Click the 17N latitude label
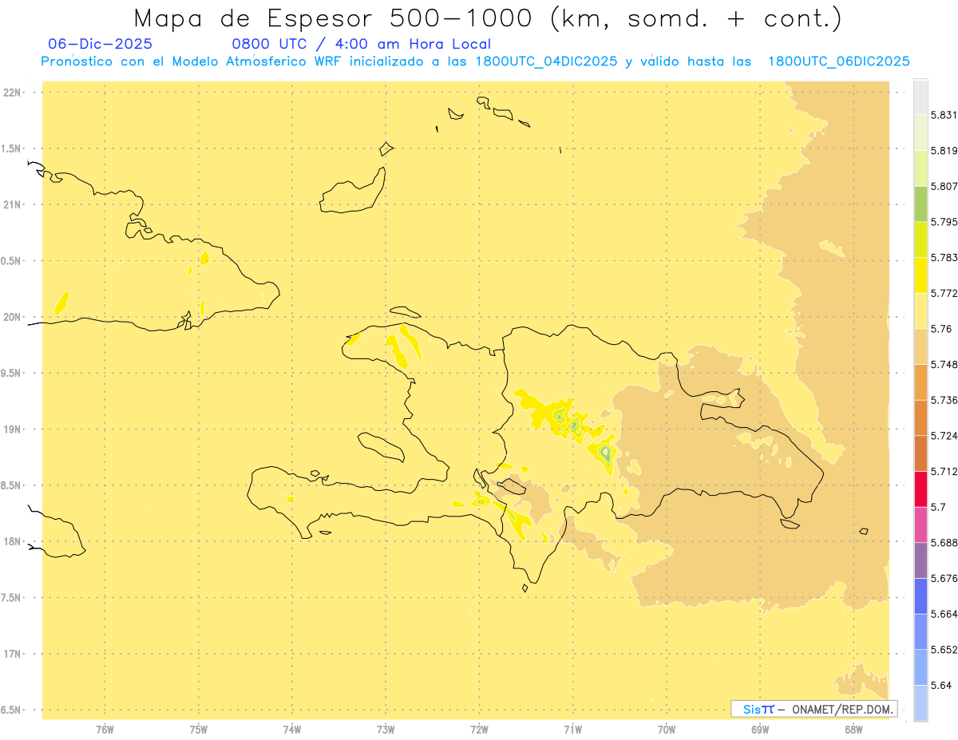Image resolution: width=958 pixels, height=740 pixels. tap(12, 654)
